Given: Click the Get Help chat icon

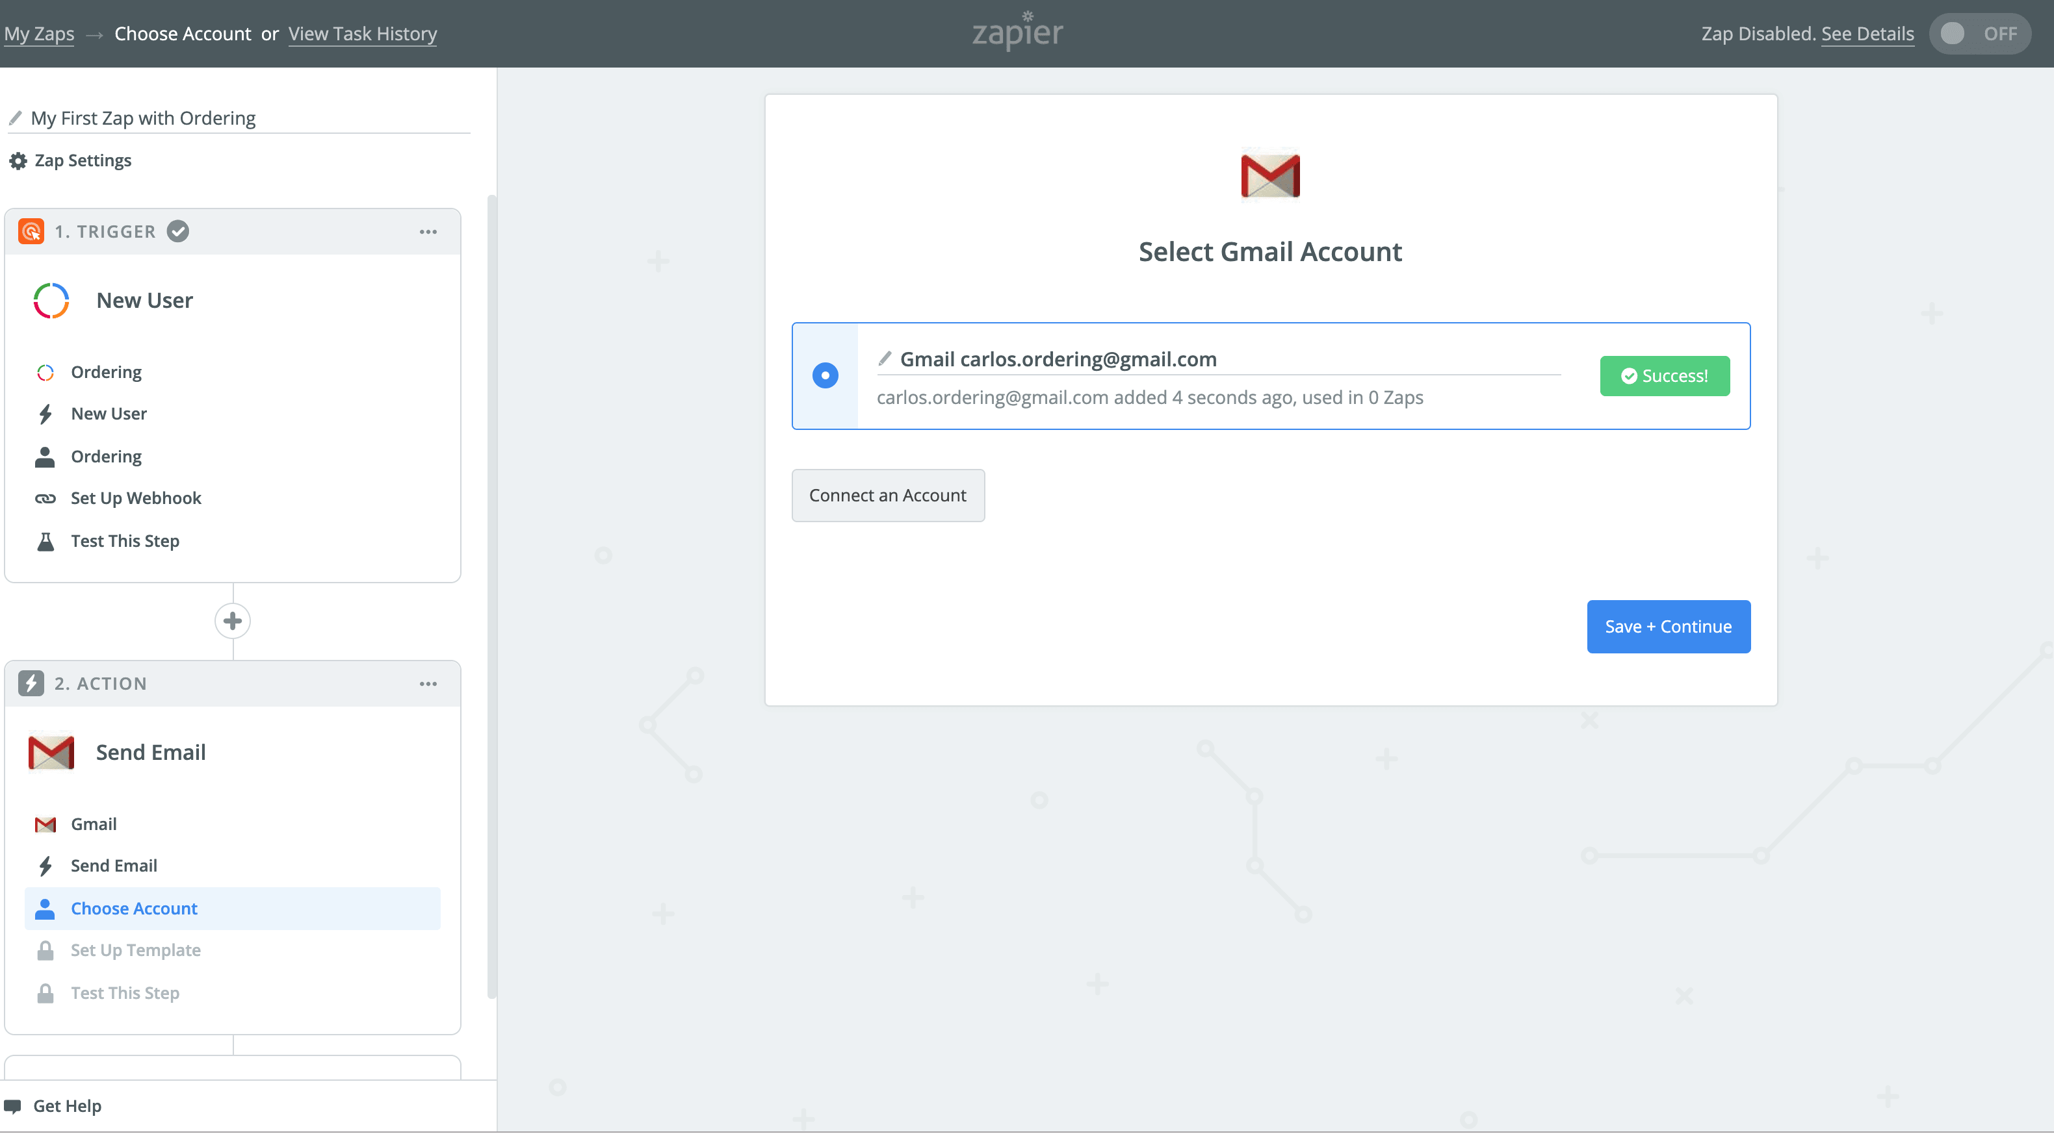Looking at the screenshot, I should pos(13,1105).
